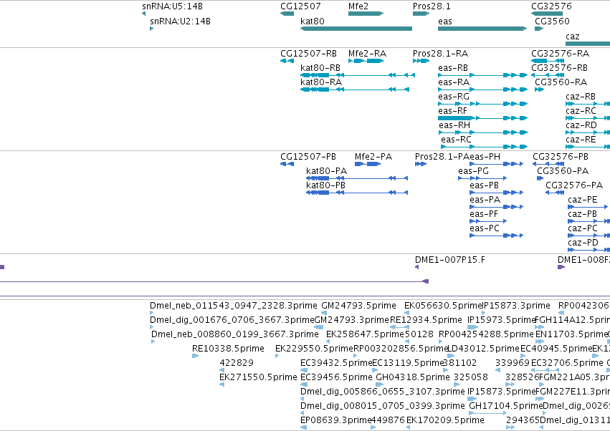Click the caz-PE protein
Image resolution: width=610 pixels, height=431 pixels.
tap(589, 207)
